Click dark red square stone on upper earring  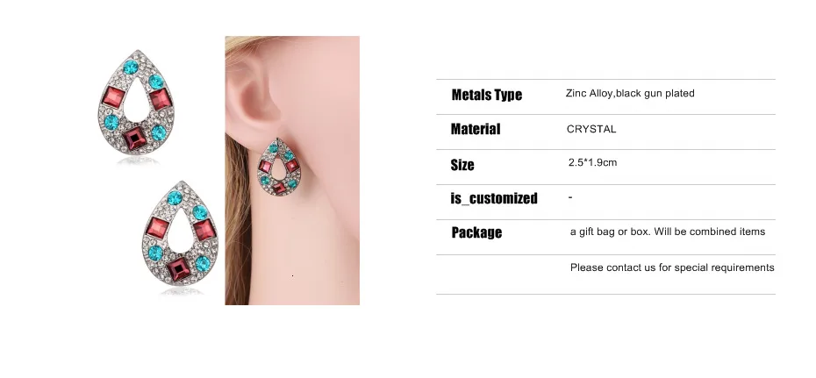pos(135,139)
